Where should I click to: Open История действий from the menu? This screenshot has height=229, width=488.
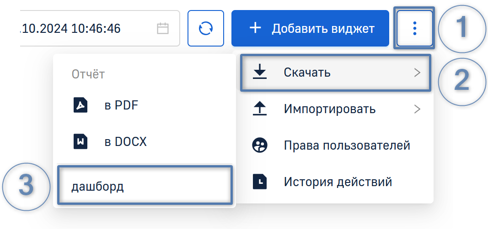(x=338, y=182)
